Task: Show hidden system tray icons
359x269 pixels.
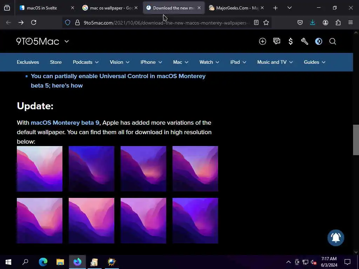Action: [x=289, y=262]
